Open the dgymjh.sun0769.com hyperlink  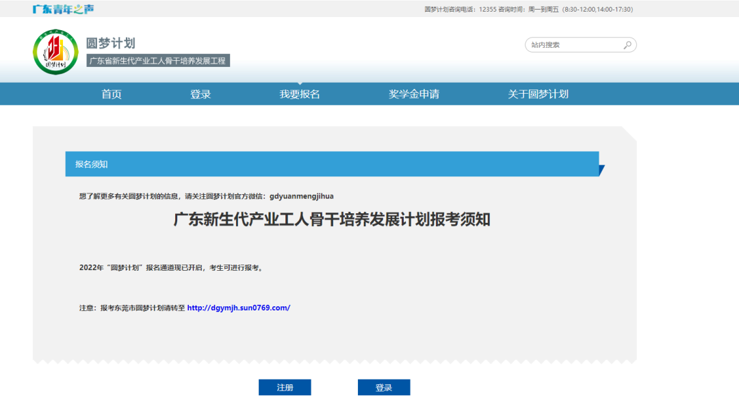point(239,308)
